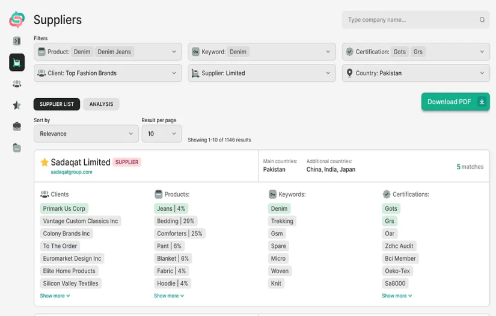Click the Zdhc Audit certification tag

(x=399, y=246)
